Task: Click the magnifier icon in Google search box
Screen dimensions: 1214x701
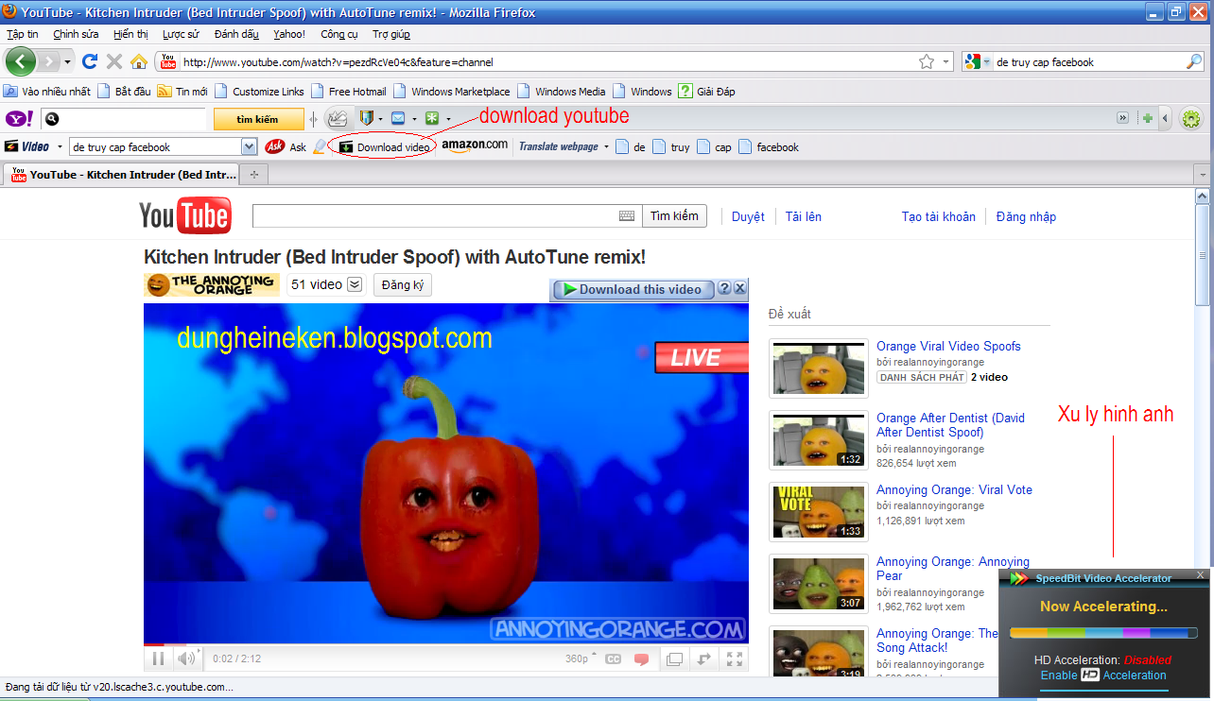Action: click(x=1194, y=62)
